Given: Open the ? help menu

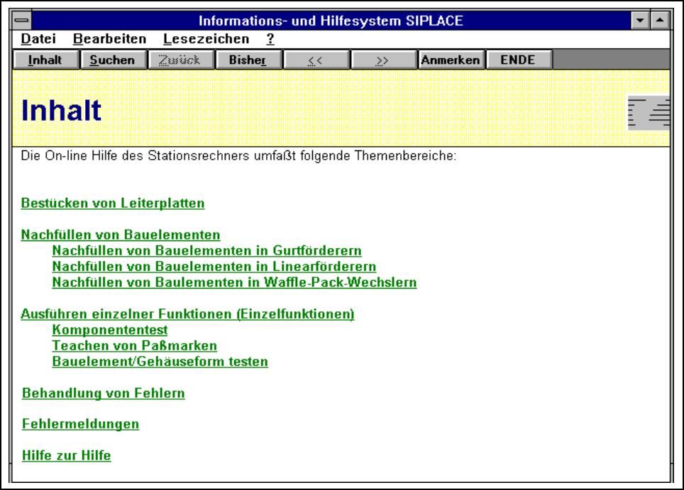Looking at the screenshot, I should [x=270, y=39].
